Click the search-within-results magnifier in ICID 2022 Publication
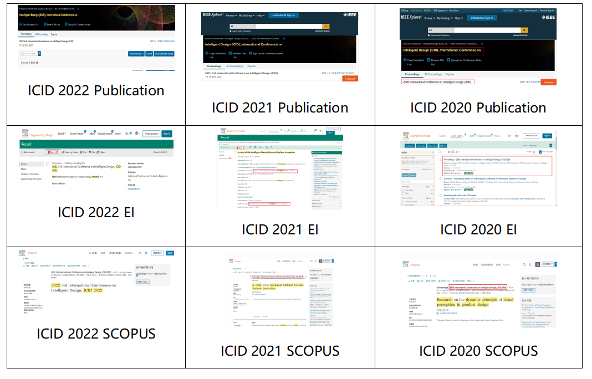592x379 pixels. click(39, 54)
